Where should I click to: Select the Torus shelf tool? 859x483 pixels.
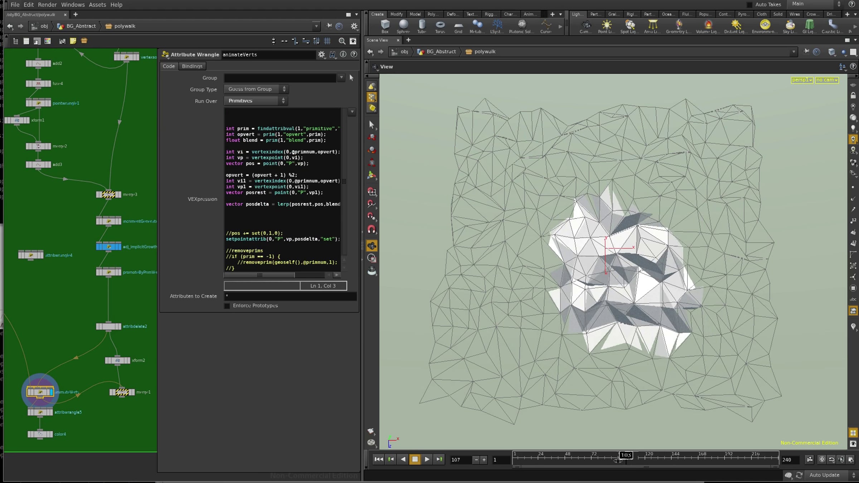point(440,26)
